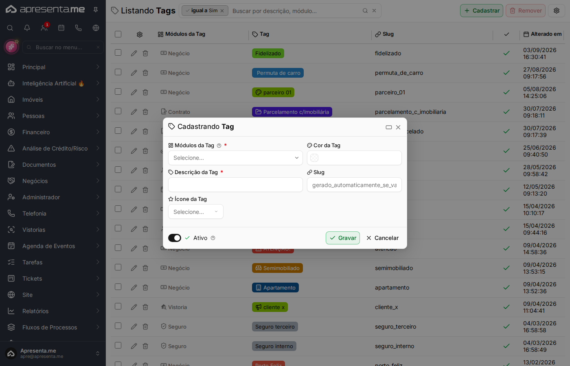Select the Permuta de carro row checkbox
This screenshot has height=366, width=570.
point(118,72)
